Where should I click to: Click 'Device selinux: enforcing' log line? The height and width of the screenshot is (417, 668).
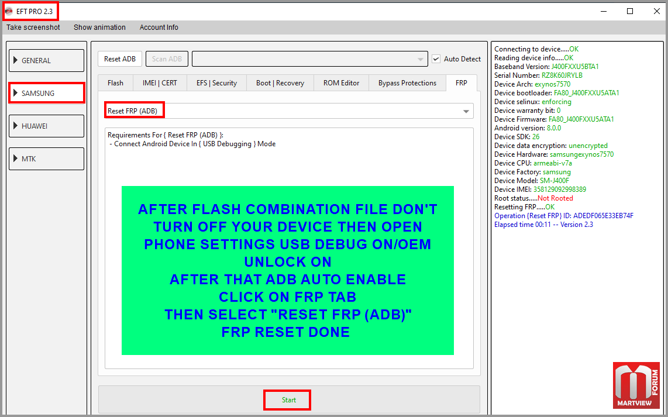click(532, 102)
